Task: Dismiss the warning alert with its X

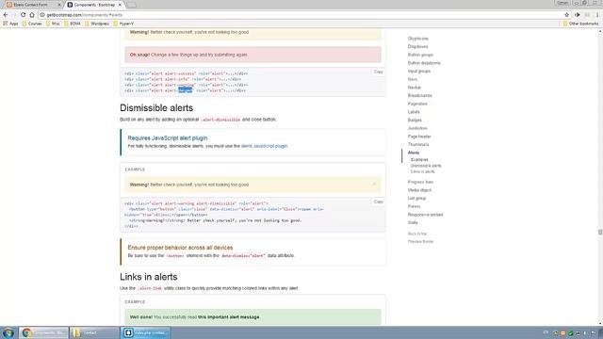Action: point(374,185)
